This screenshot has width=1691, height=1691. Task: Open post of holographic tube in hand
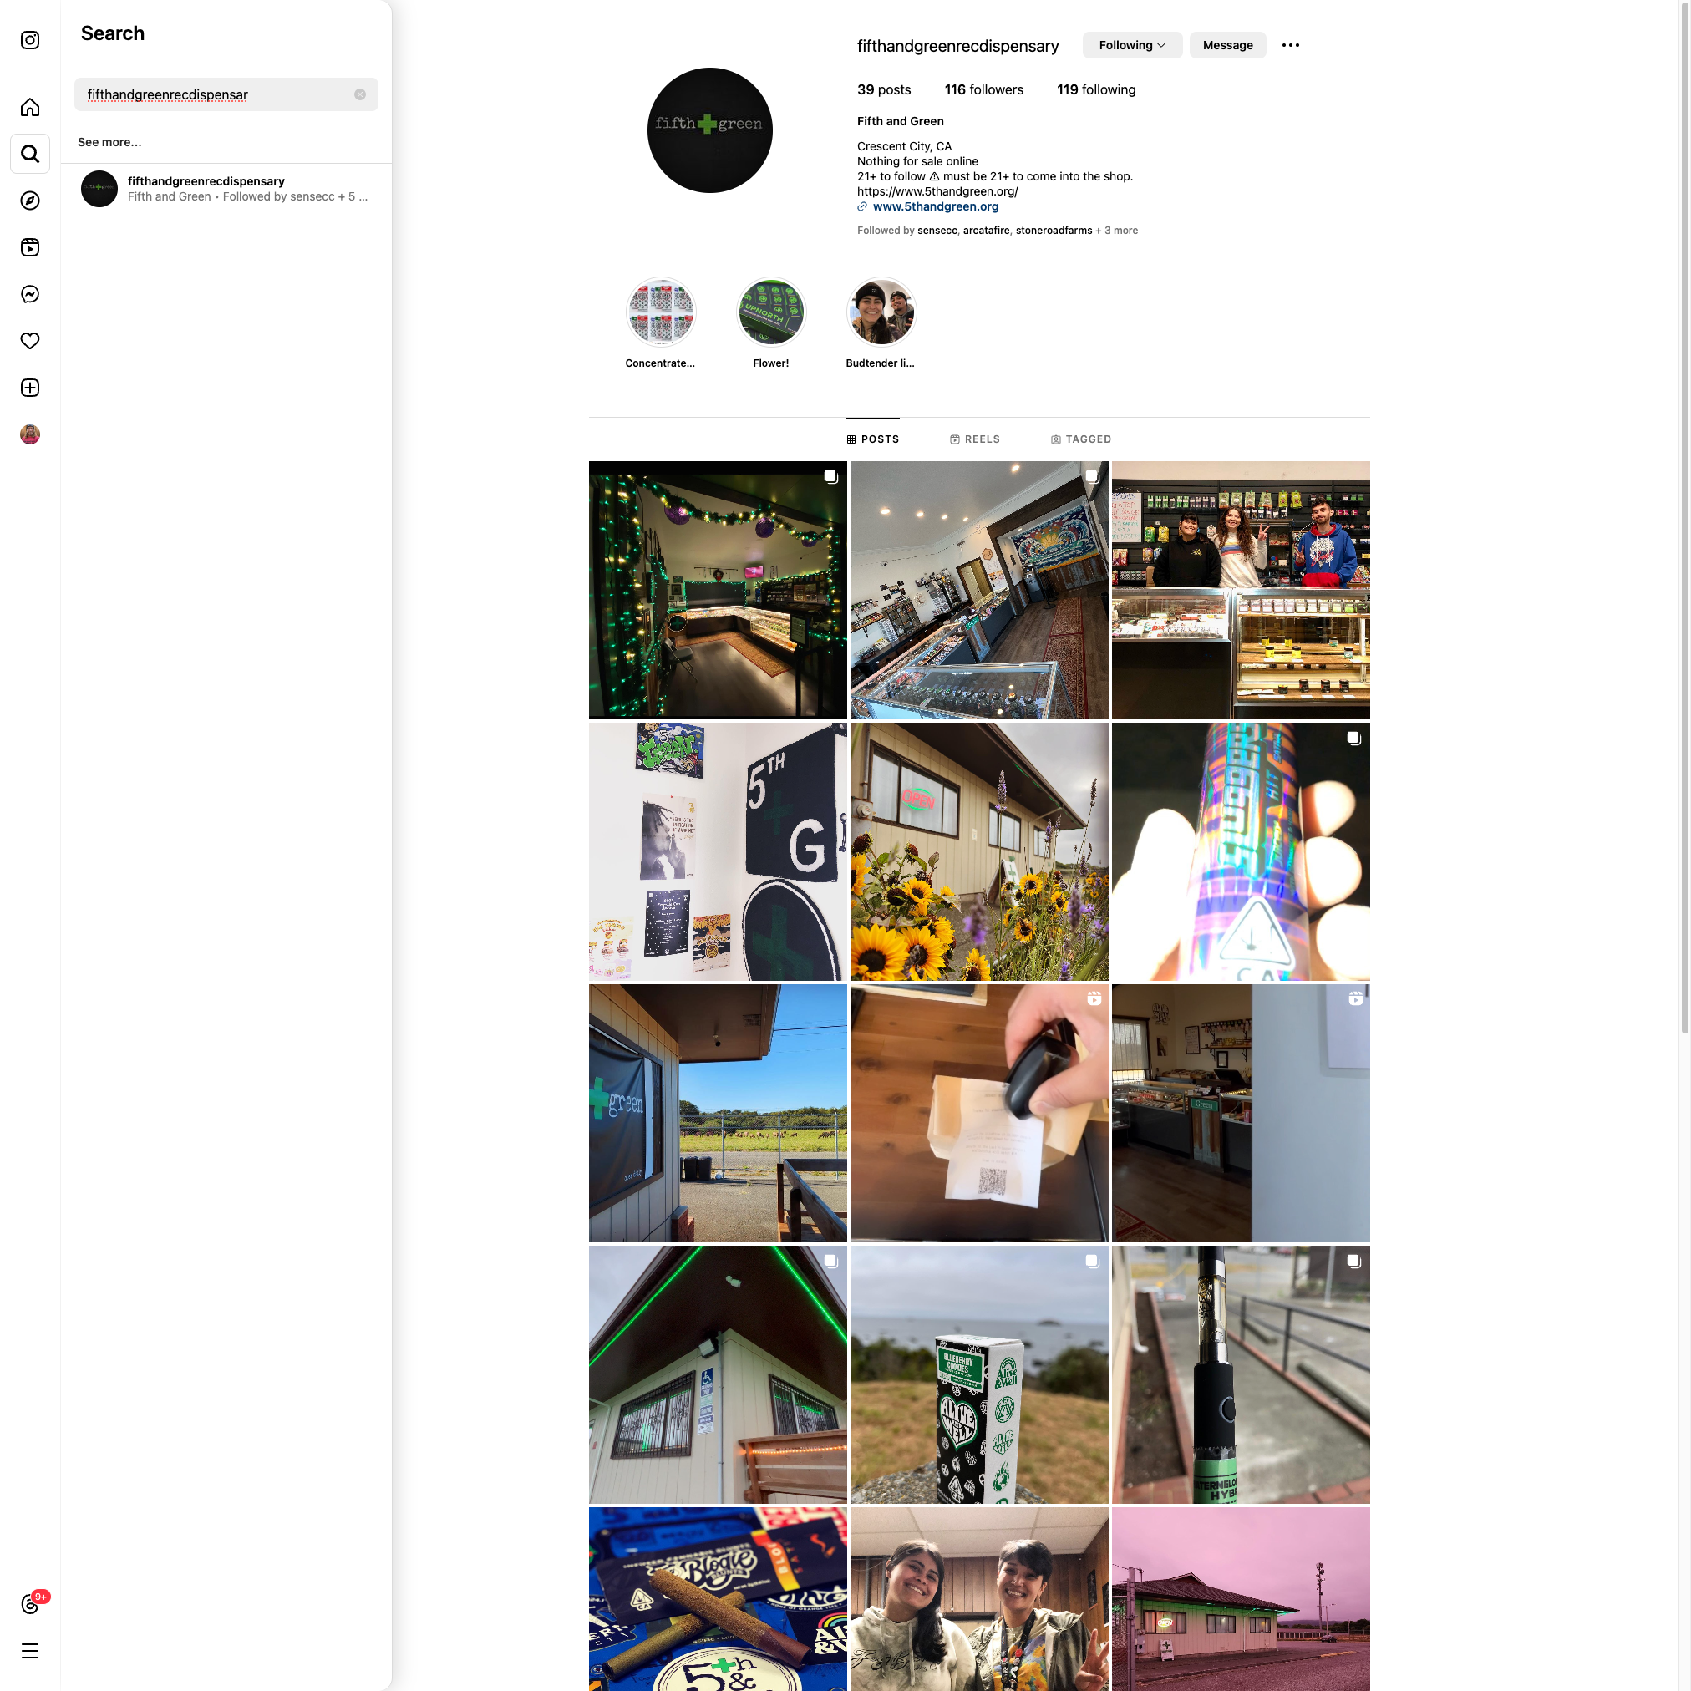tap(1240, 851)
